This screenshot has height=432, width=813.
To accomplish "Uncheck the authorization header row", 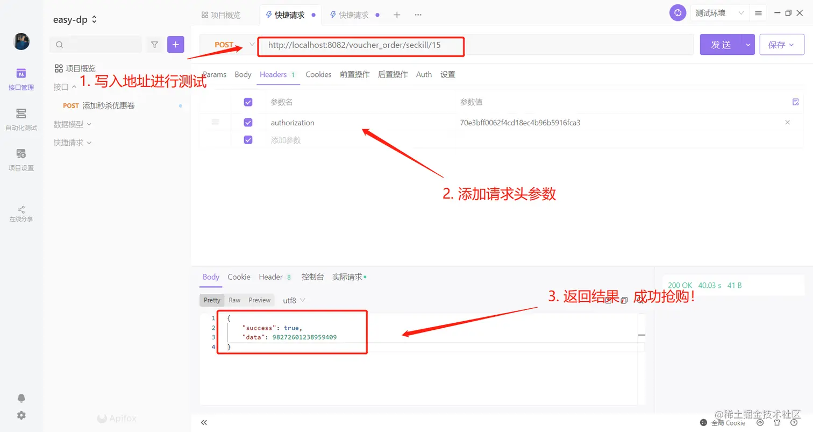I will 248,122.
